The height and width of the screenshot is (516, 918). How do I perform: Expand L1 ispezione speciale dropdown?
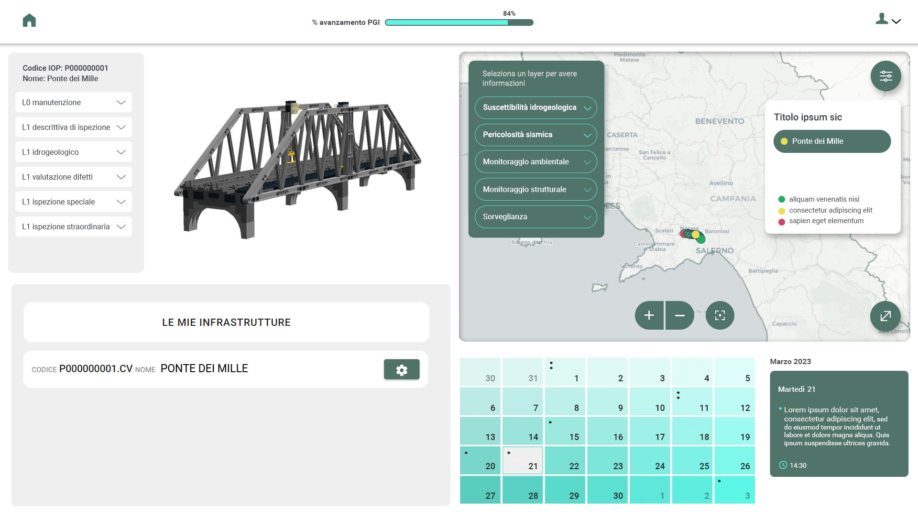click(x=74, y=202)
